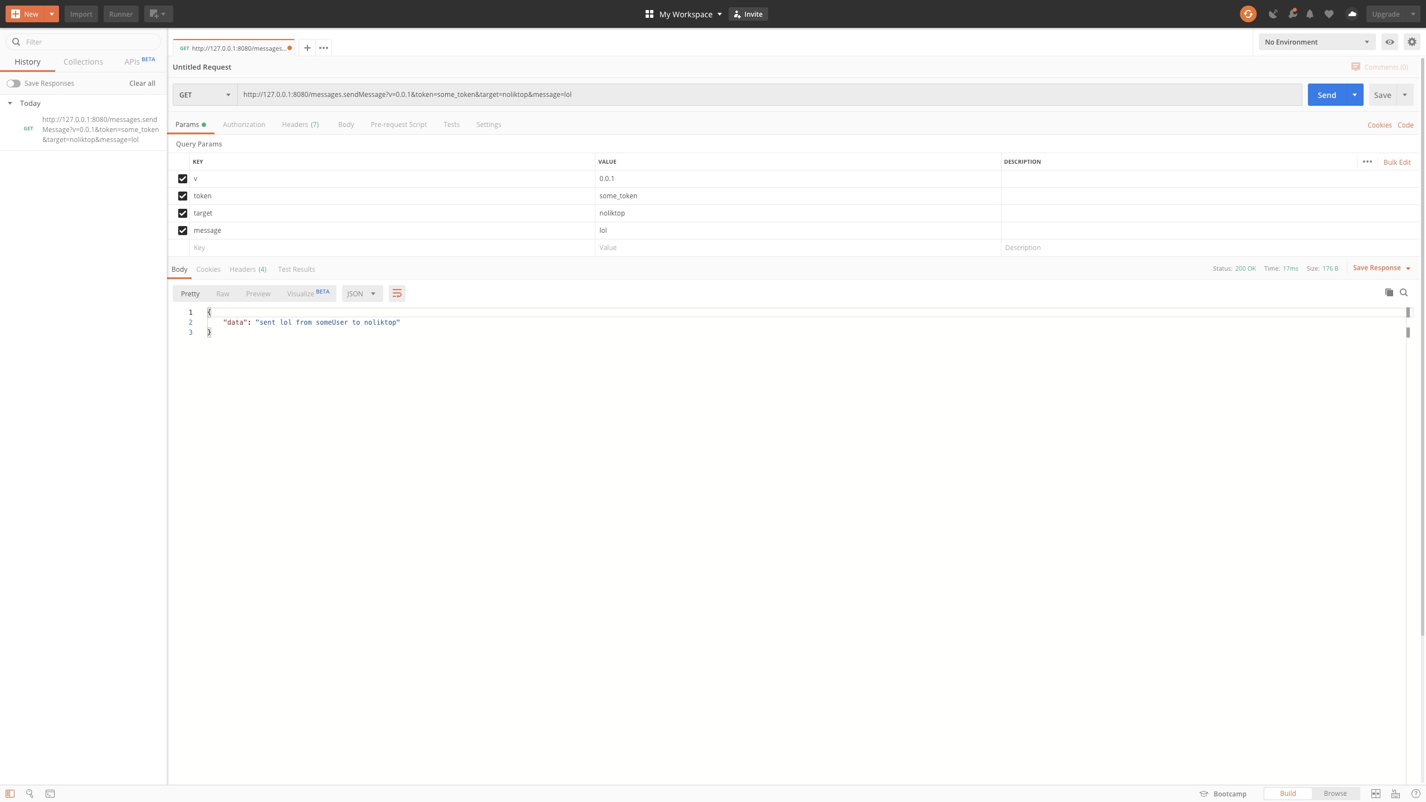Open Find and Replace in status bar
This screenshot has height=802, width=1426.
click(30, 794)
